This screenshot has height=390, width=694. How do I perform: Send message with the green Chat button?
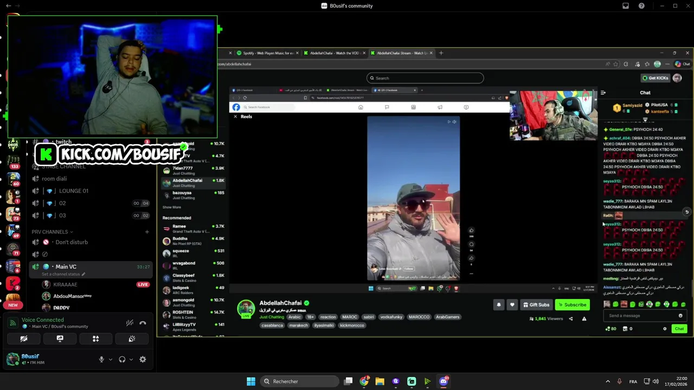point(679,329)
